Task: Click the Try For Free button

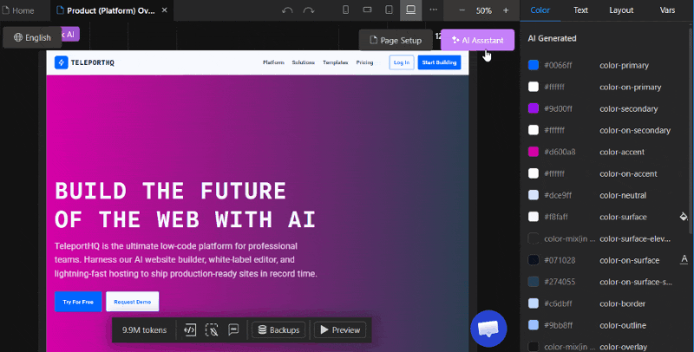Action: (78, 302)
